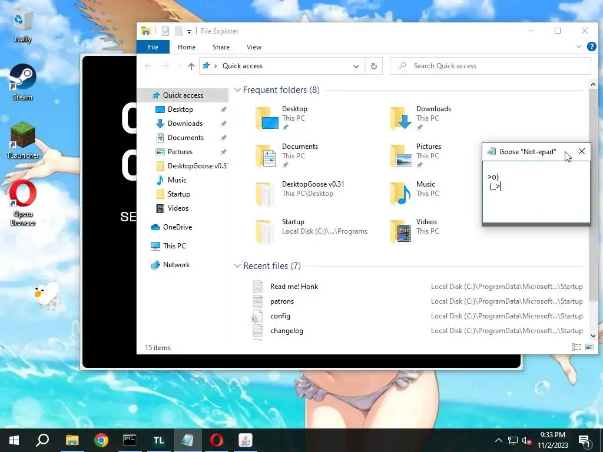The width and height of the screenshot is (603, 452).
Task: Click the Refresh button beside the address bar
Action: tap(373, 66)
